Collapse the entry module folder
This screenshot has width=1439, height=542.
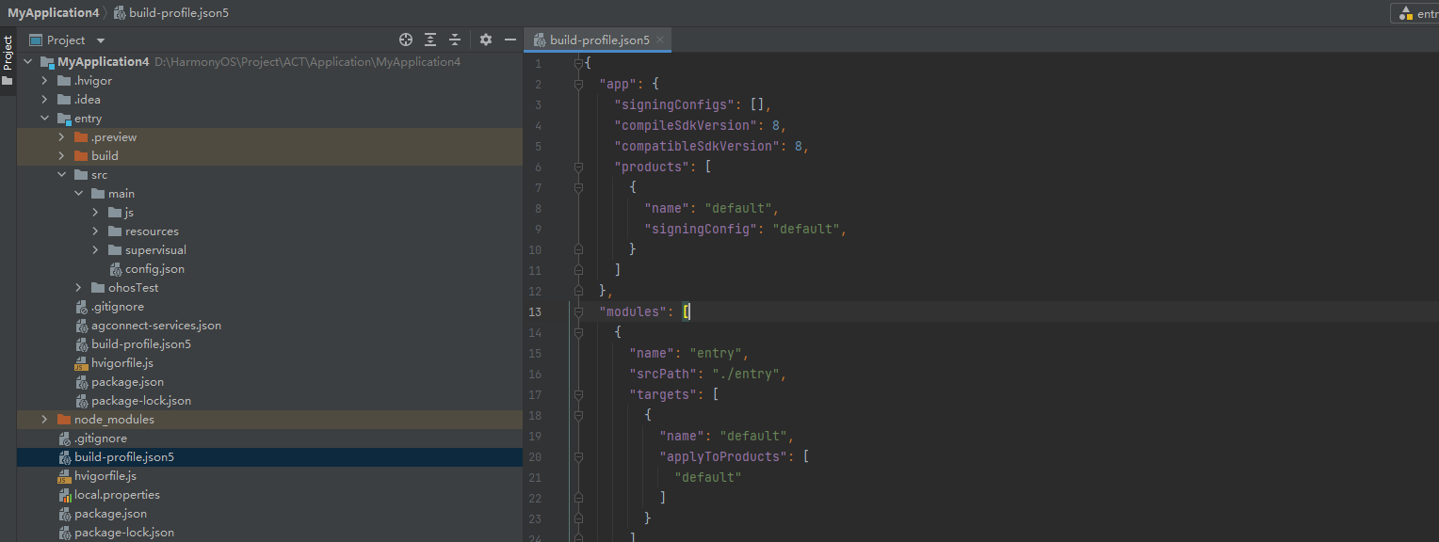point(44,119)
